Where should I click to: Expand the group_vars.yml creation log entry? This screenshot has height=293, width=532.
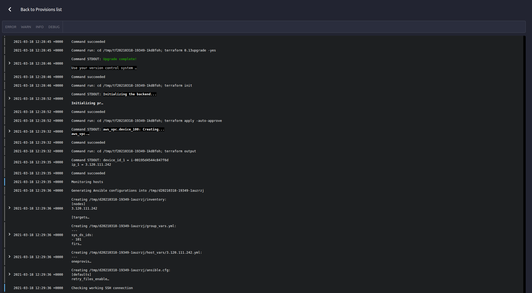(x=9, y=234)
